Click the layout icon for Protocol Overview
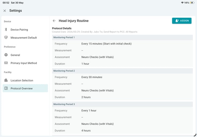Viewport: 197px width, 137px height. 6,88
